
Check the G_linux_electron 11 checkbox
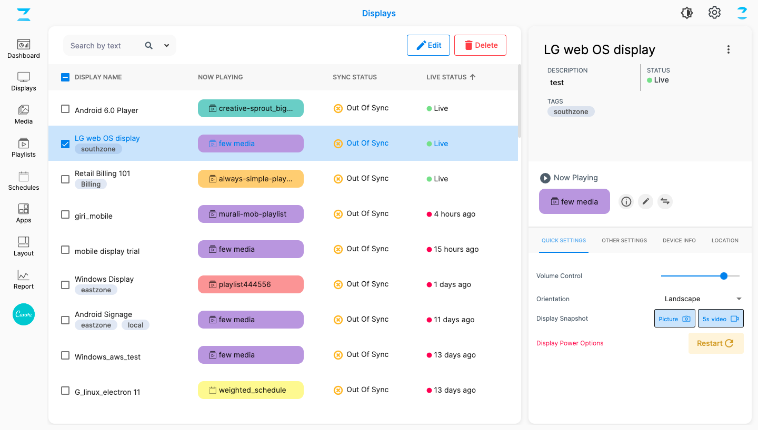65,391
